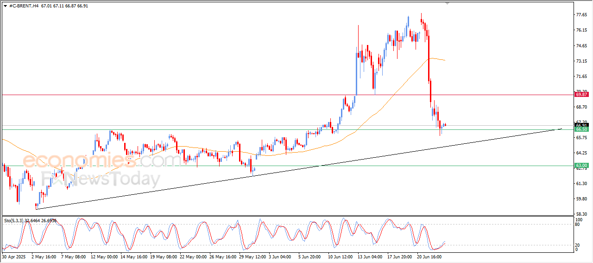The image size is (593, 263).
Task: Click the 22 May 00:00 time label
Action: (193, 256)
